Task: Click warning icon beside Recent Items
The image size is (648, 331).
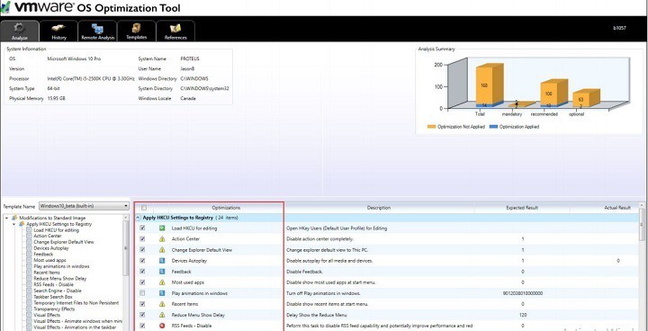Action: click(162, 304)
